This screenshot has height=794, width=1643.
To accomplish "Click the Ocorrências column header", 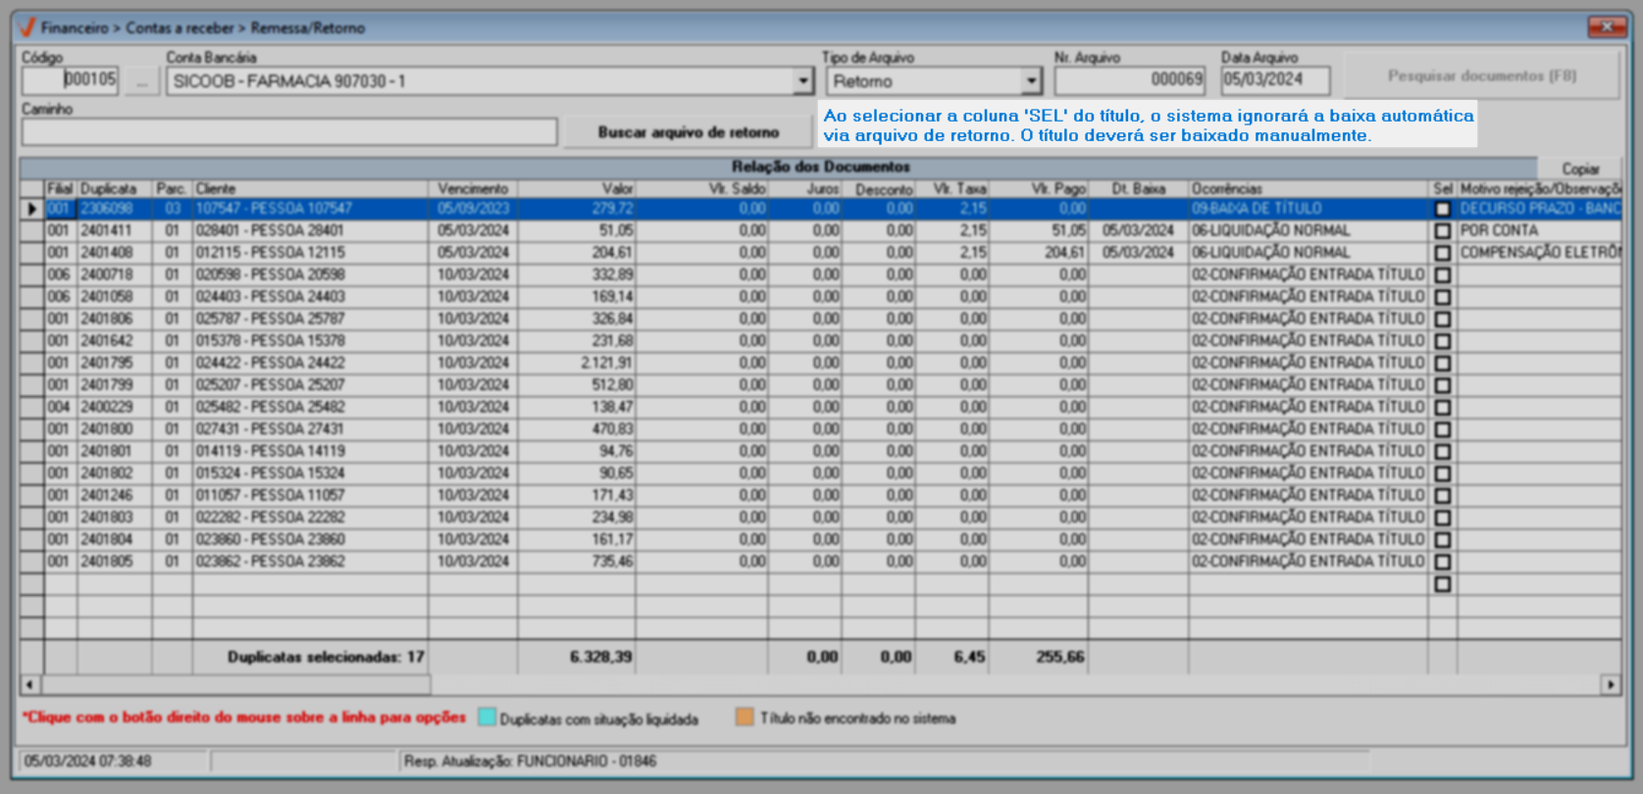I will pos(1308,188).
